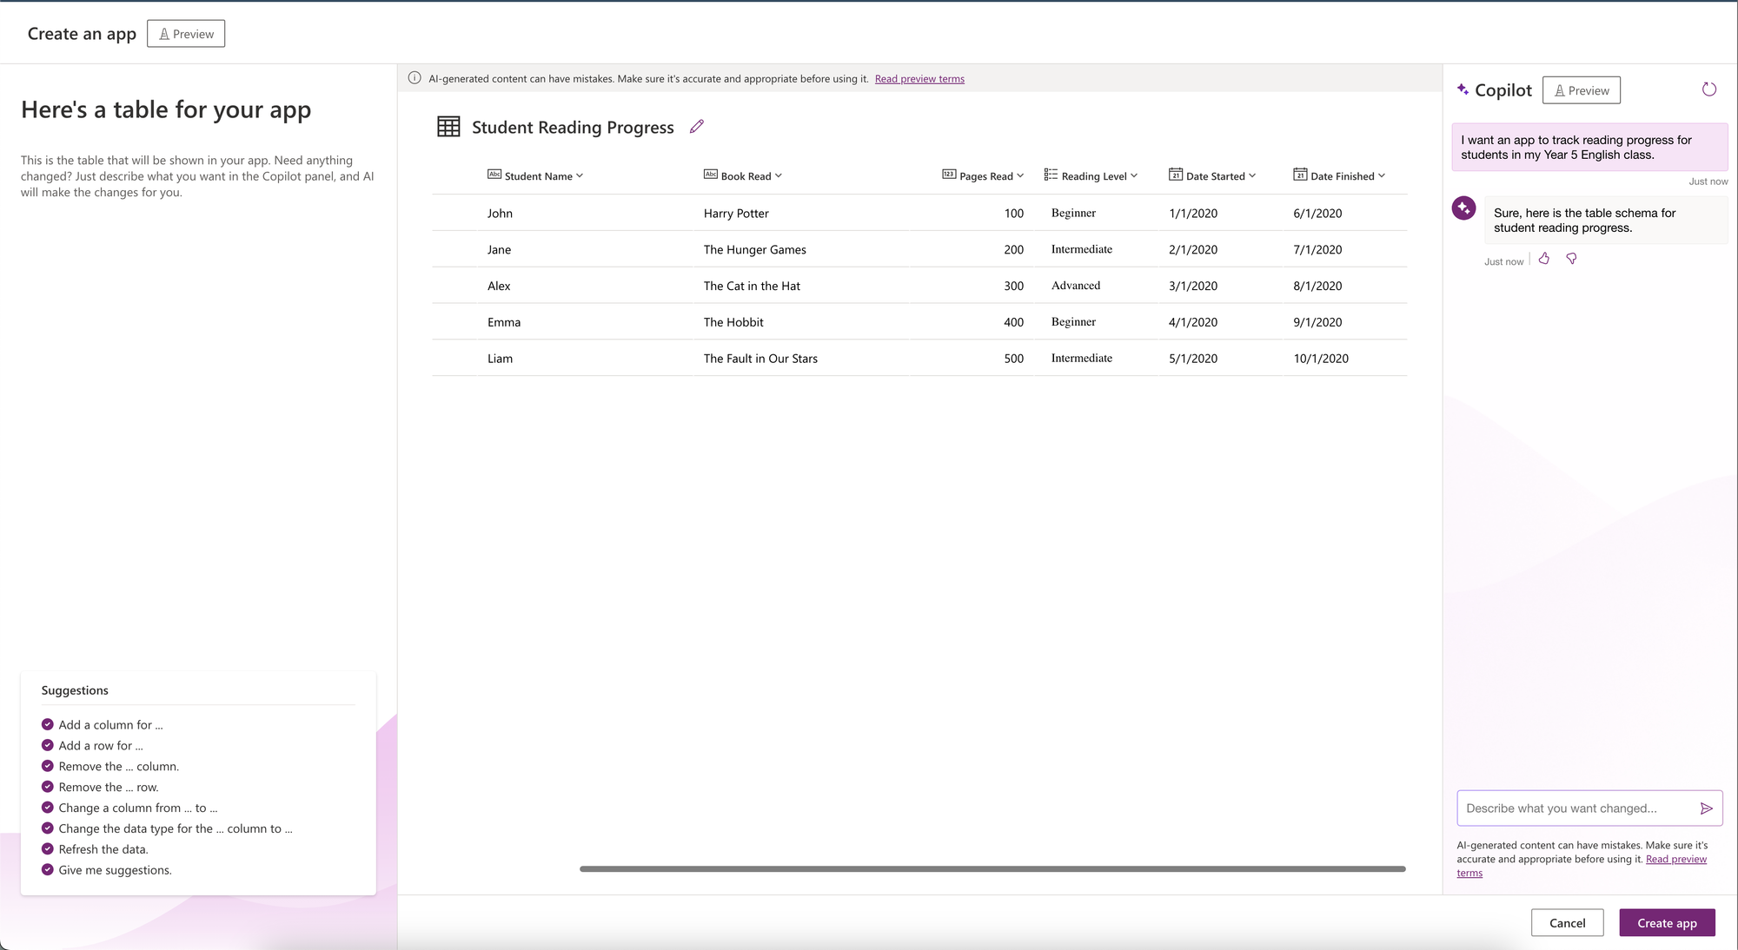Click the checkmark beside 'Give me suggestions.'
Image resolution: width=1738 pixels, height=950 pixels.
pos(48,870)
